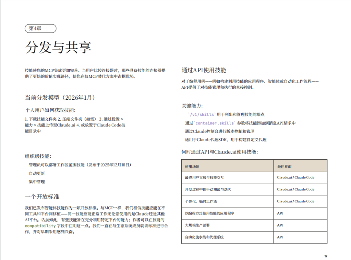Viewport: 351px width, 260px height.
Task: Click the 个人用户如何获取技能 subheading
Action: 50,110
